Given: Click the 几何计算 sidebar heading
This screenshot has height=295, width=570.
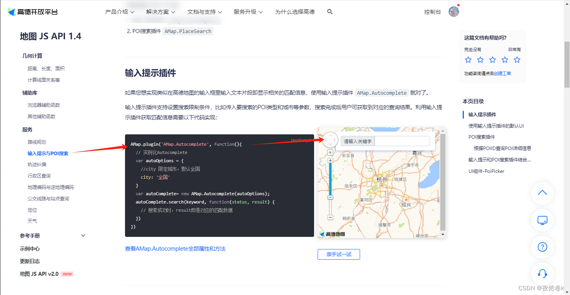Looking at the screenshot, I should [x=32, y=56].
